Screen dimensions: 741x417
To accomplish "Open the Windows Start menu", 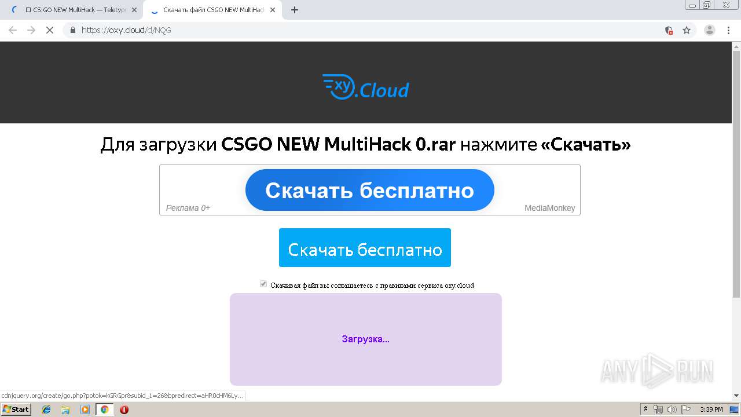I will (x=16, y=409).
